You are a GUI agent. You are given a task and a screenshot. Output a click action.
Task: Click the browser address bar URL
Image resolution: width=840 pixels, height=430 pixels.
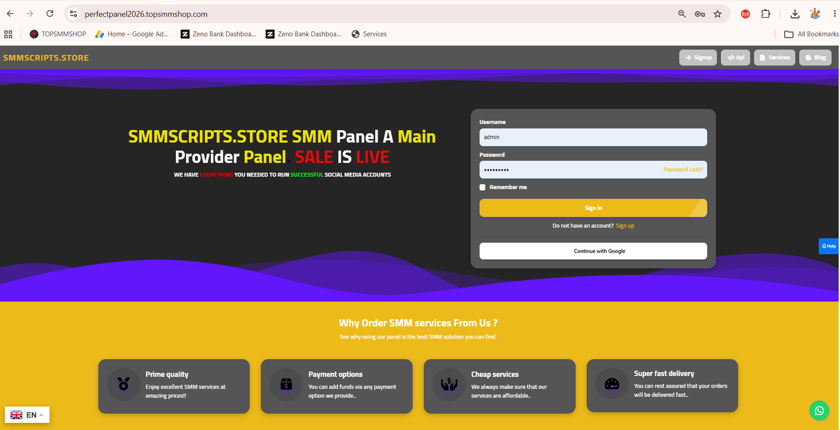(x=146, y=14)
